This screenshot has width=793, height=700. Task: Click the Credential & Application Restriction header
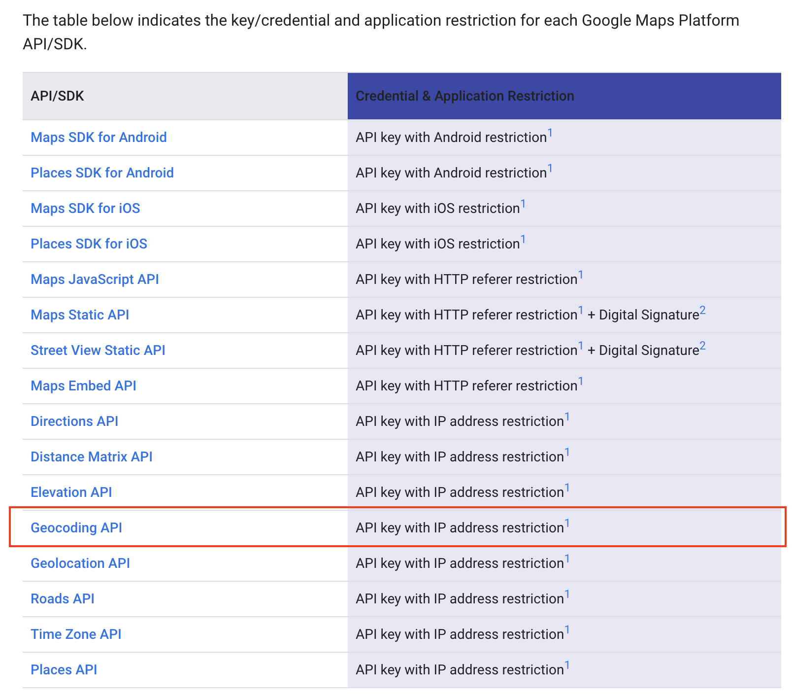(x=564, y=96)
